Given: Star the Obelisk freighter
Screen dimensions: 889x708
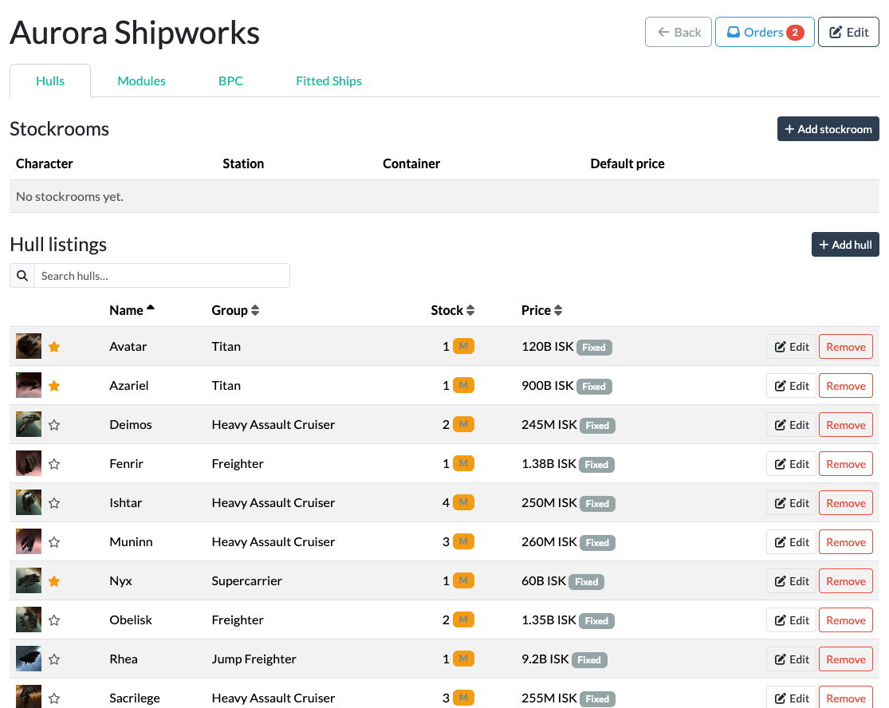Looking at the screenshot, I should click(x=54, y=620).
